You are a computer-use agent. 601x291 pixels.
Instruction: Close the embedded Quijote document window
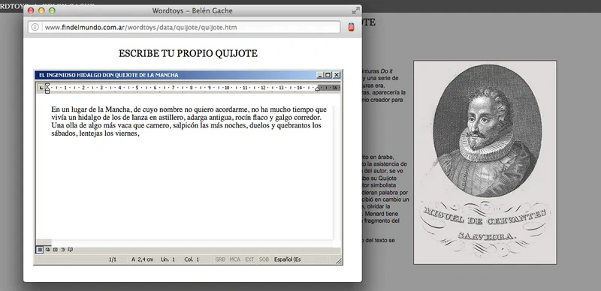[337, 75]
